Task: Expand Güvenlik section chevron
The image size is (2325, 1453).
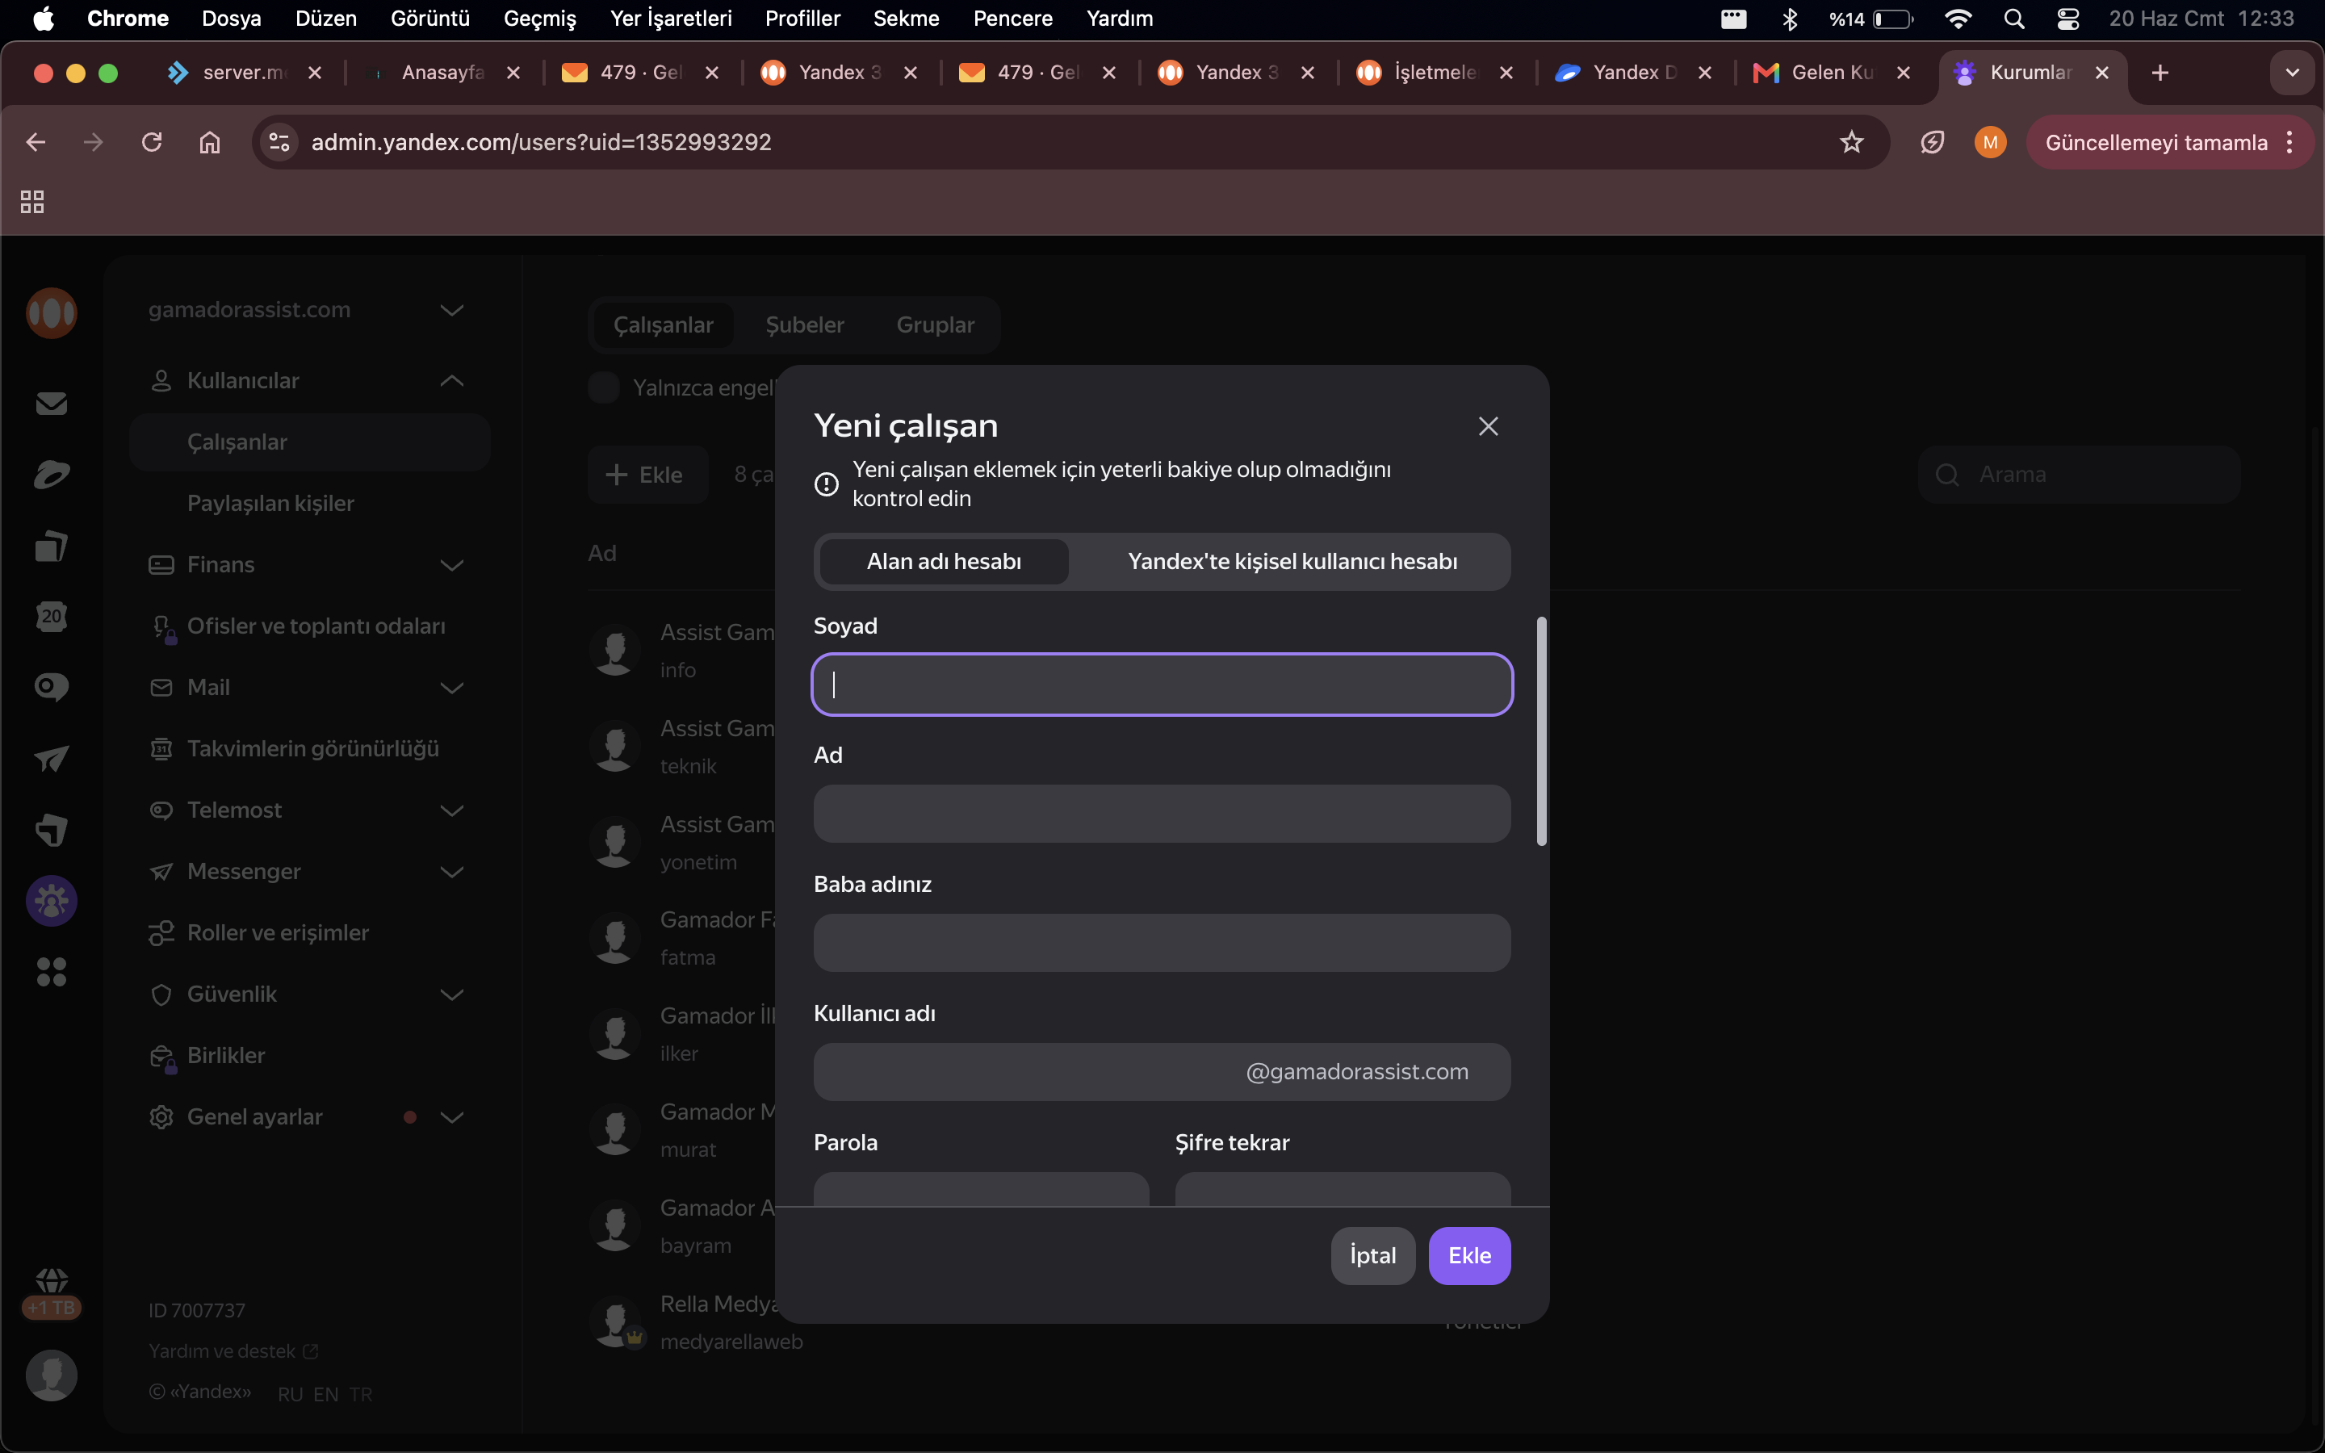Action: [x=451, y=994]
